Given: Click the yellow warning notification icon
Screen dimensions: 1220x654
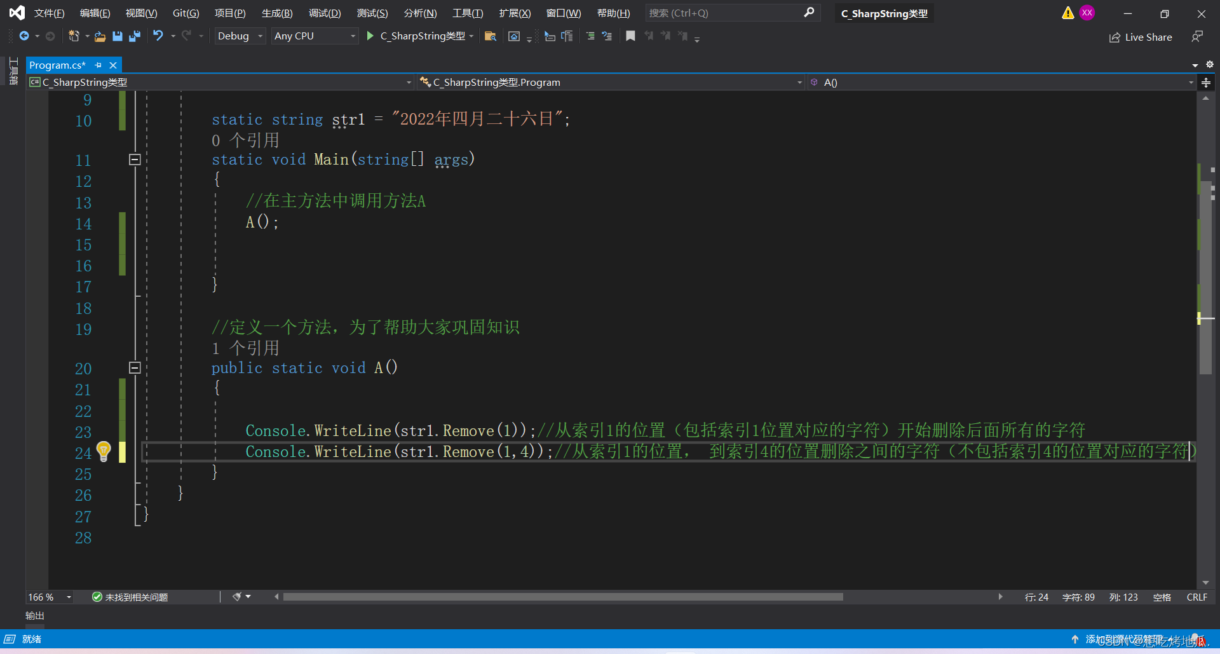Looking at the screenshot, I should 1068,13.
